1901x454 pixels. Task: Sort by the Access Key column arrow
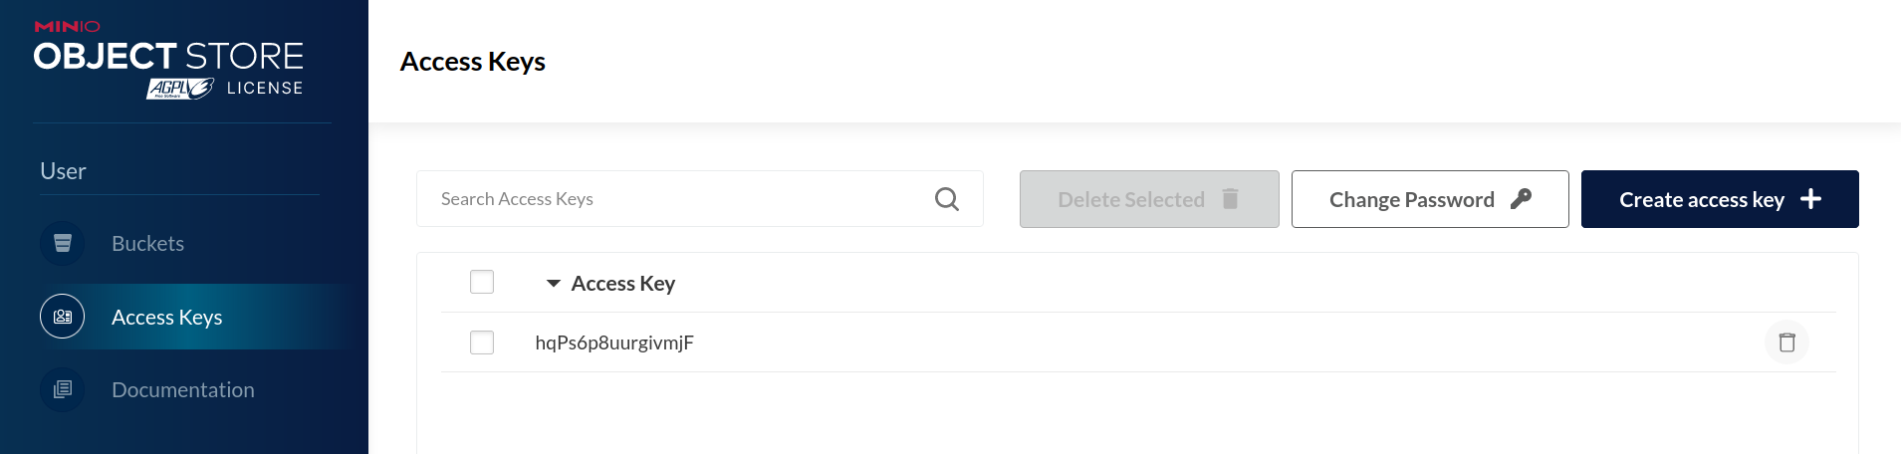tap(554, 284)
